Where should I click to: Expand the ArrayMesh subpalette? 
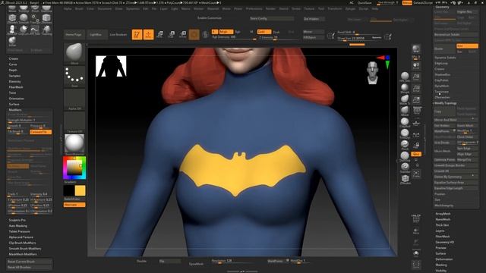[x=443, y=214]
